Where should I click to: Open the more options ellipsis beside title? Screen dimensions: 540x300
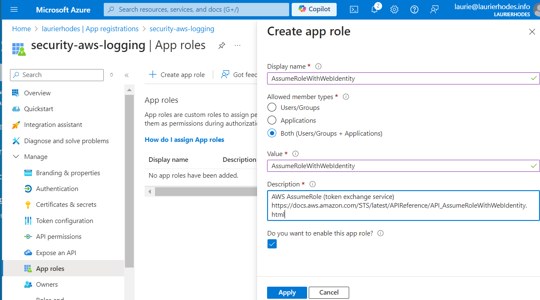pos(237,45)
